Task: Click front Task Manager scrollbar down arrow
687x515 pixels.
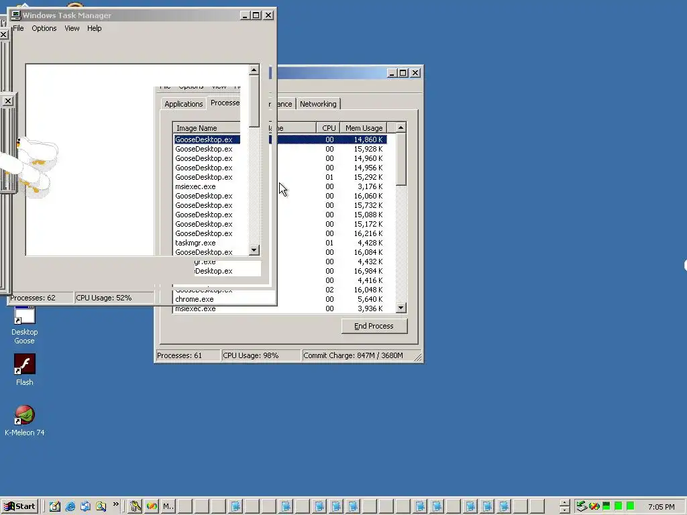Action: coord(254,250)
